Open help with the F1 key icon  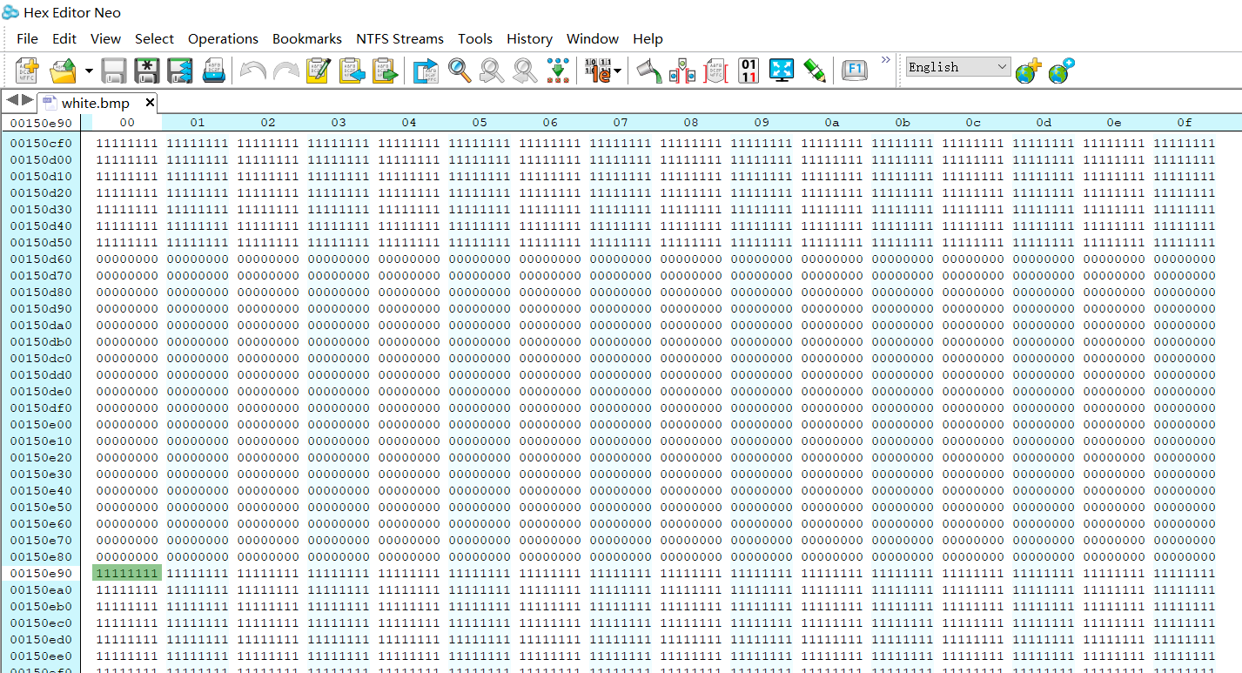click(855, 70)
